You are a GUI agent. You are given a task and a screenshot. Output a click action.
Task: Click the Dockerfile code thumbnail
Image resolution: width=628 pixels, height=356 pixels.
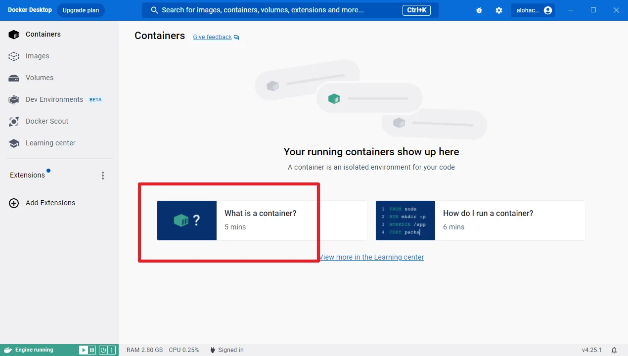click(x=405, y=221)
